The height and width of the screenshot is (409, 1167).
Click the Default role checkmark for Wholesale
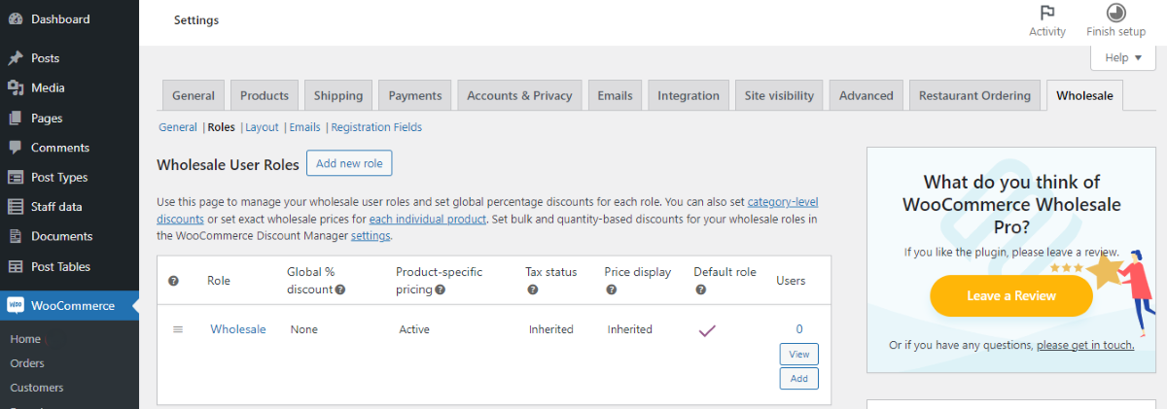(707, 330)
